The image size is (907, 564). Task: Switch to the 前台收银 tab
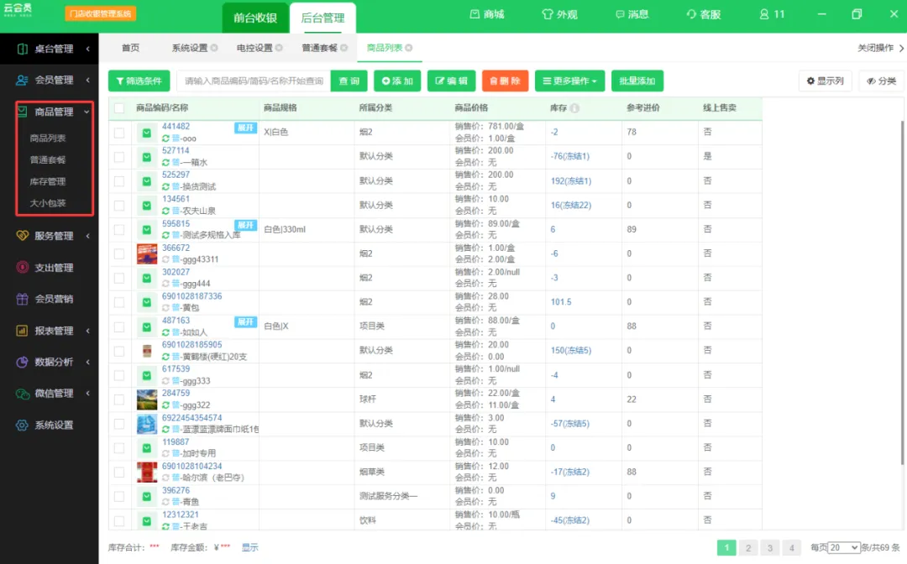255,18
